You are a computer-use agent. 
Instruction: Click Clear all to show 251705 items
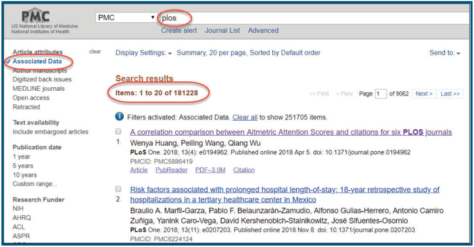click(x=245, y=117)
